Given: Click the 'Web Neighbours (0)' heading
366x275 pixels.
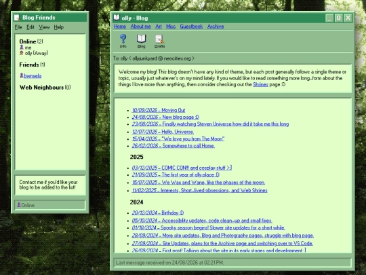Looking at the screenshot, I should click(x=45, y=87).
